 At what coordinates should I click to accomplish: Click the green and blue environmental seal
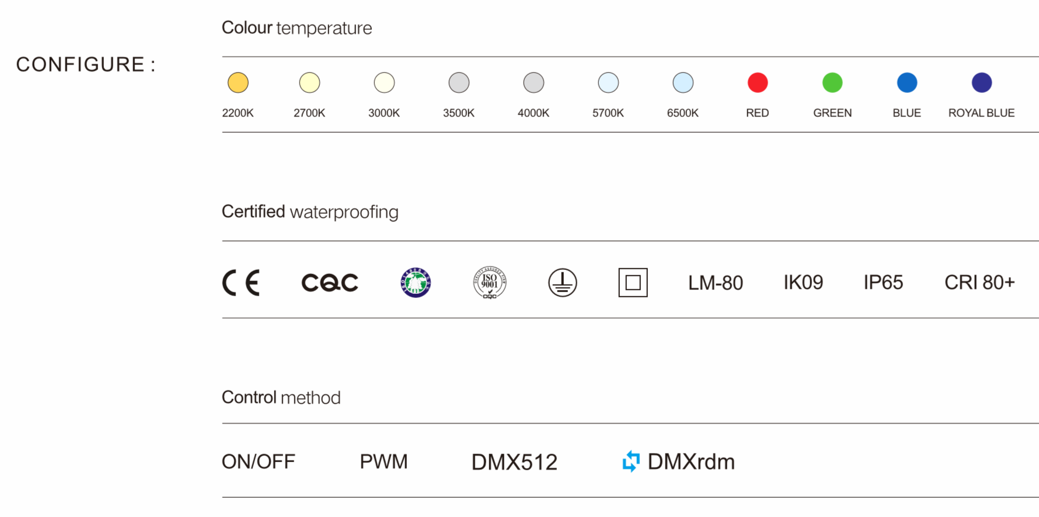pos(416,283)
